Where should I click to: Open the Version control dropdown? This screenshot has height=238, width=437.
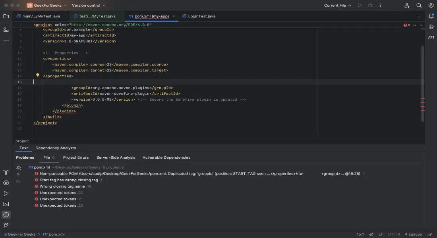tap(88, 5)
